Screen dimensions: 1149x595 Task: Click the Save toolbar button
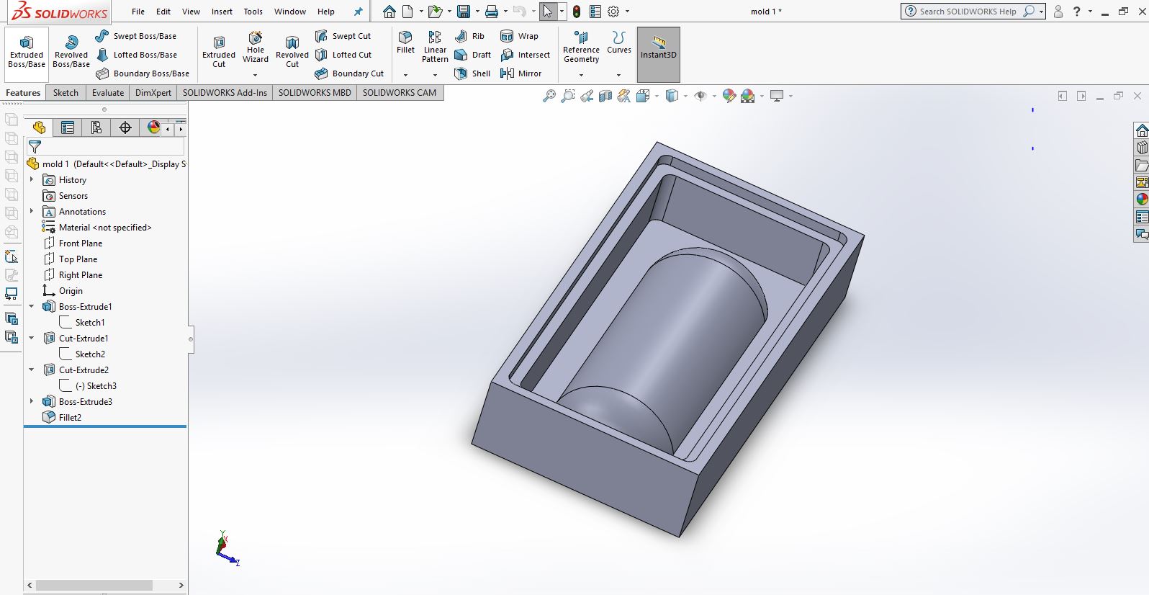point(464,12)
